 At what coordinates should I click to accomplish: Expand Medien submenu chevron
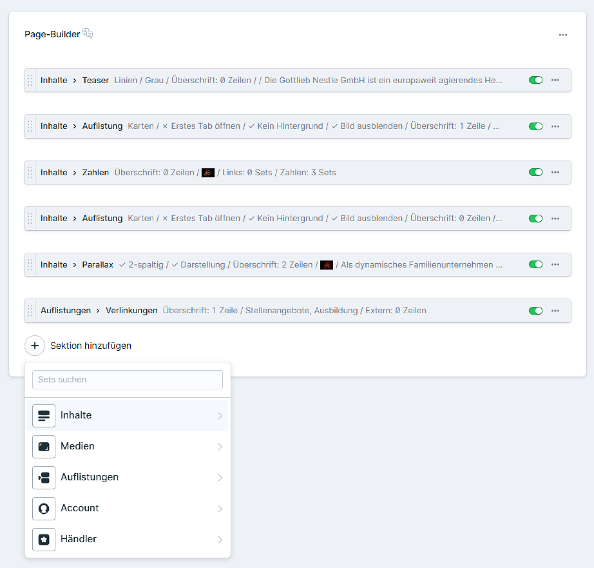tap(220, 447)
